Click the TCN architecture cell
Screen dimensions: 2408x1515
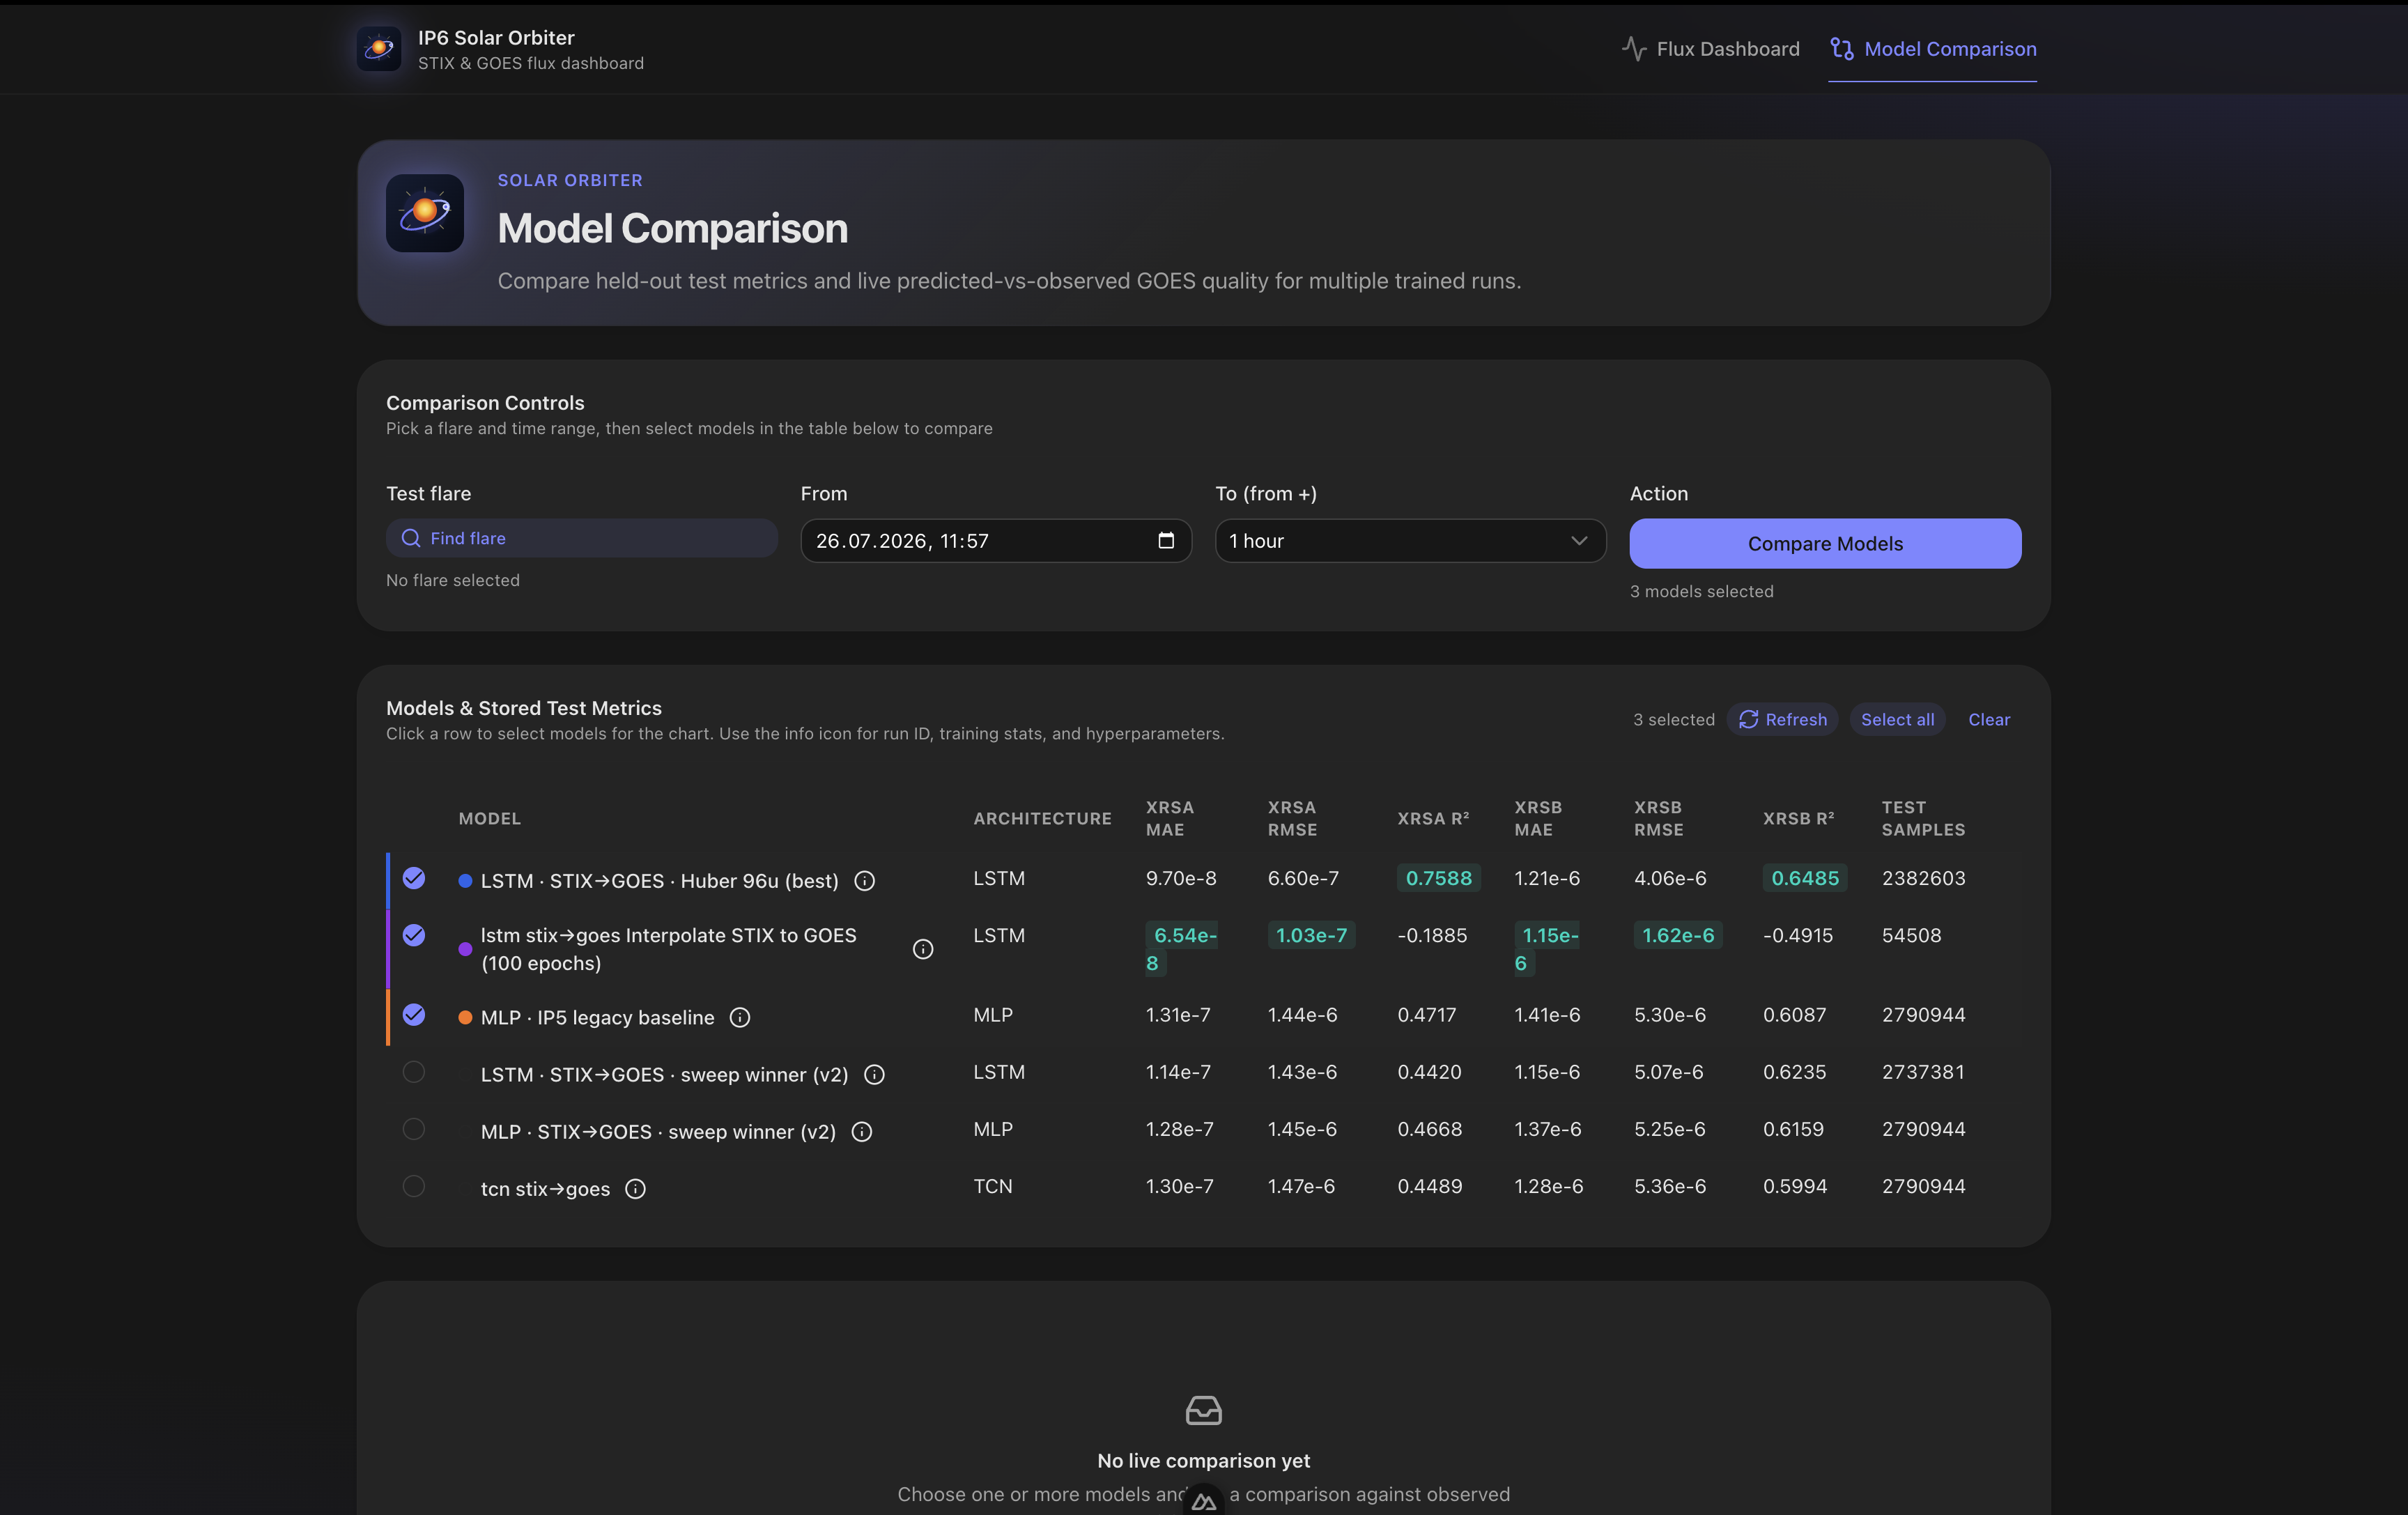[993, 1186]
